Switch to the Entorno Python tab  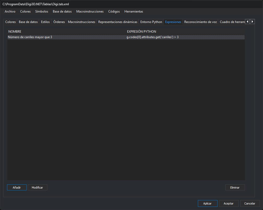[x=151, y=22]
